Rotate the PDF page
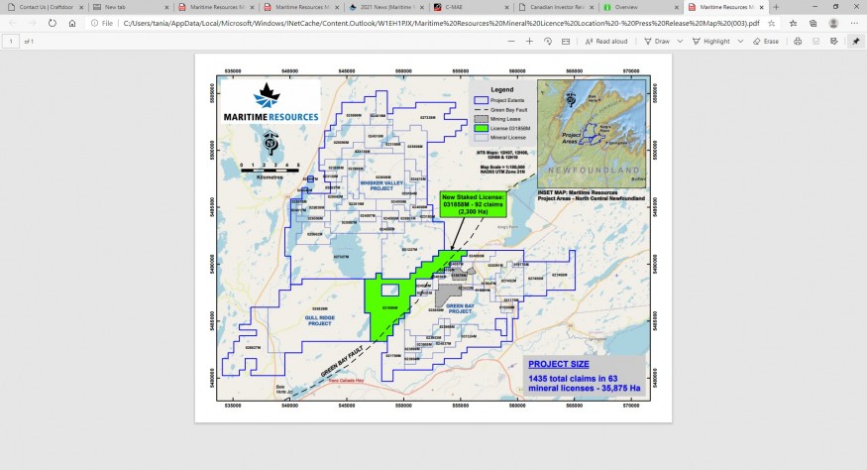Viewport: 867px width, 470px height. click(547, 41)
